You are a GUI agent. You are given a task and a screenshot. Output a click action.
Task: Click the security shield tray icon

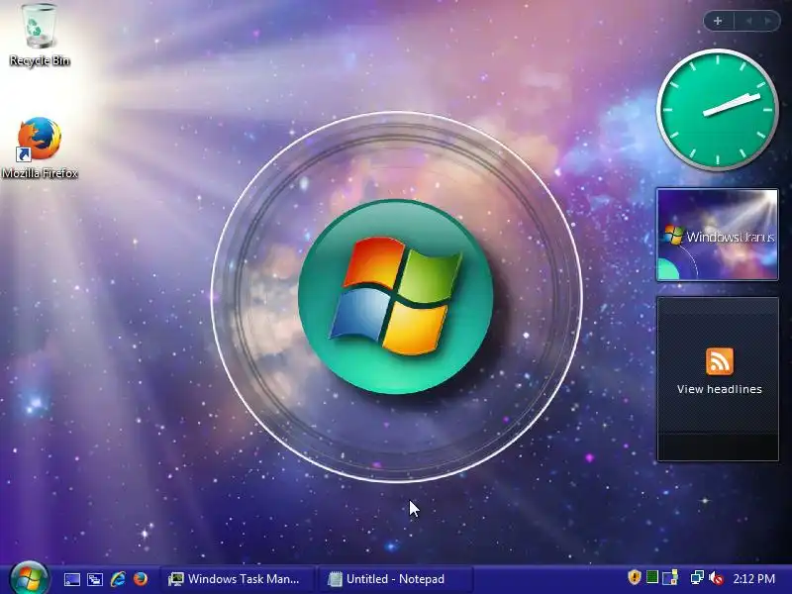(x=634, y=577)
